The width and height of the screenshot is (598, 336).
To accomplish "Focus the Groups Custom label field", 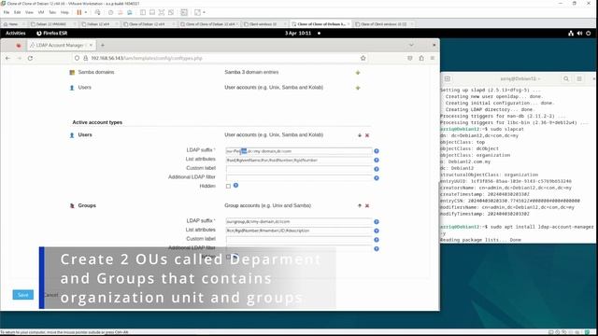I will [x=299, y=240].
